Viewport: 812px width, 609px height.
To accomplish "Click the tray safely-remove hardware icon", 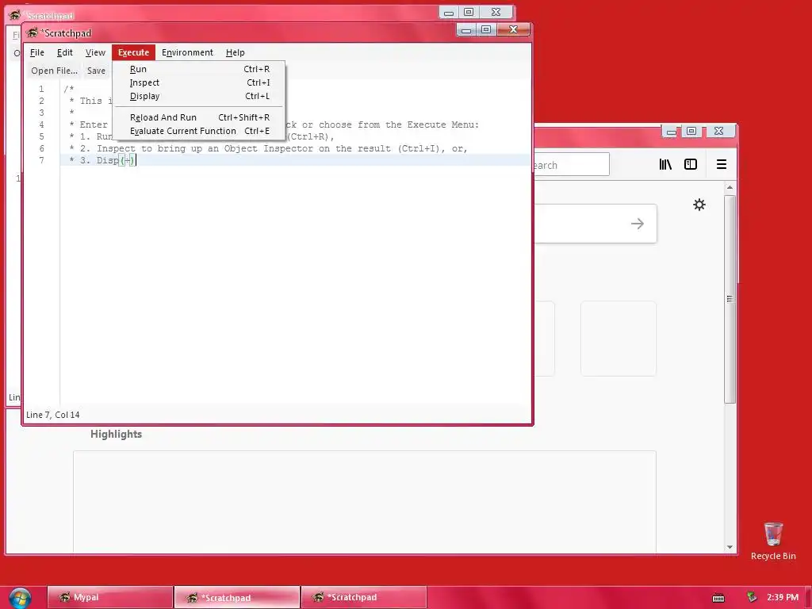I will click(752, 597).
